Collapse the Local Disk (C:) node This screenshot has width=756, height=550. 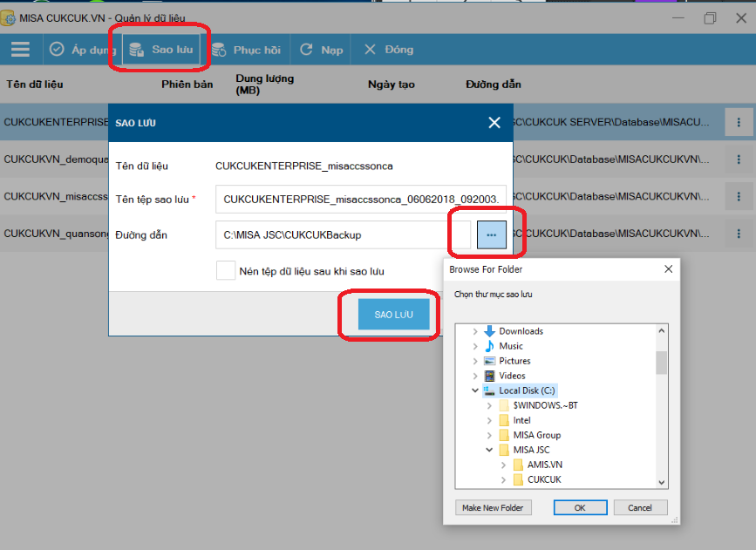pos(475,390)
